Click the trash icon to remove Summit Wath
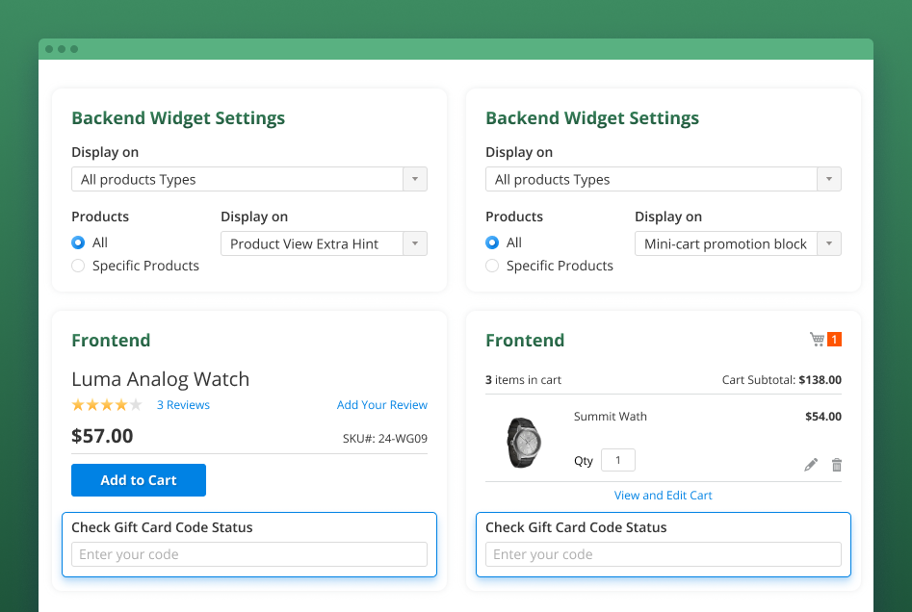The image size is (912, 612). click(836, 464)
